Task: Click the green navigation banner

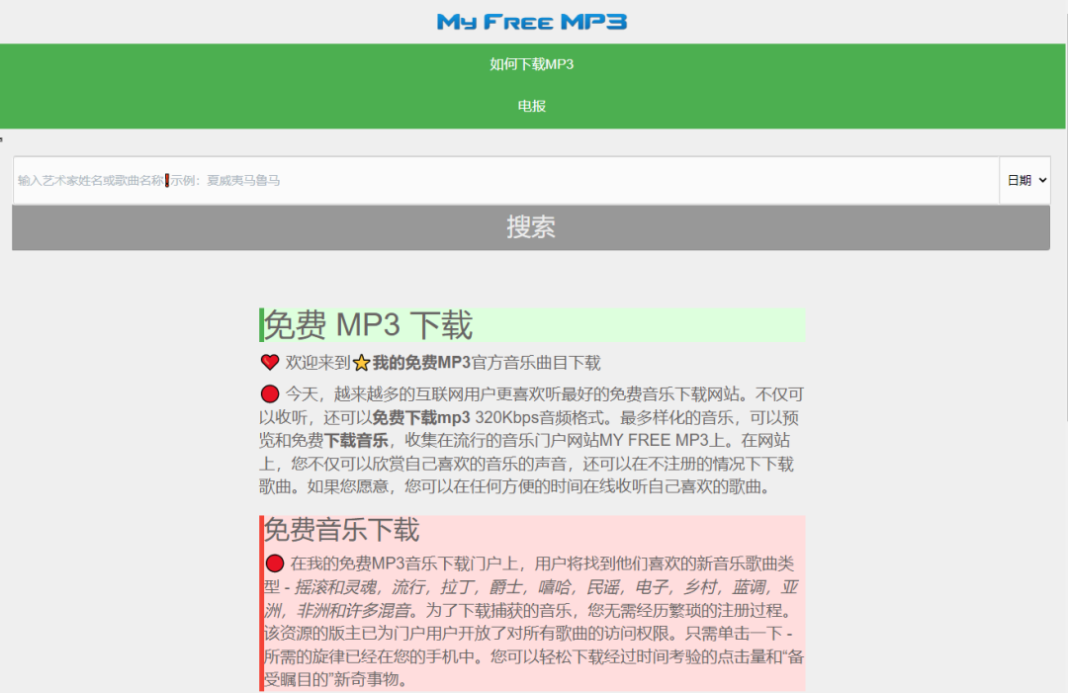Action: click(532, 85)
